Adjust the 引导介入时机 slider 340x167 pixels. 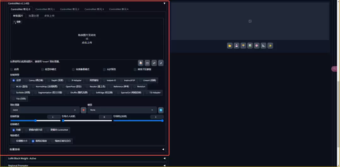(x=87, y=121)
